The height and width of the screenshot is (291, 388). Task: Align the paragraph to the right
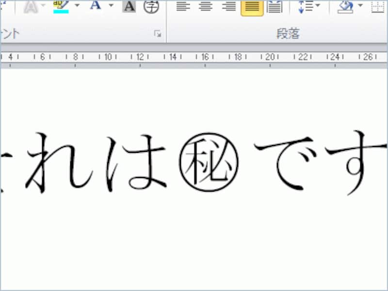pyautogui.click(x=229, y=6)
